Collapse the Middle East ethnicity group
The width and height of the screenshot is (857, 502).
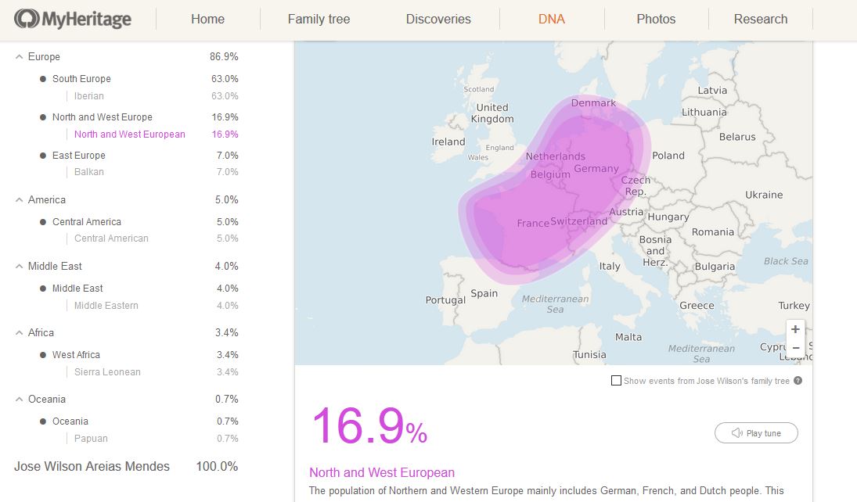pos(20,267)
